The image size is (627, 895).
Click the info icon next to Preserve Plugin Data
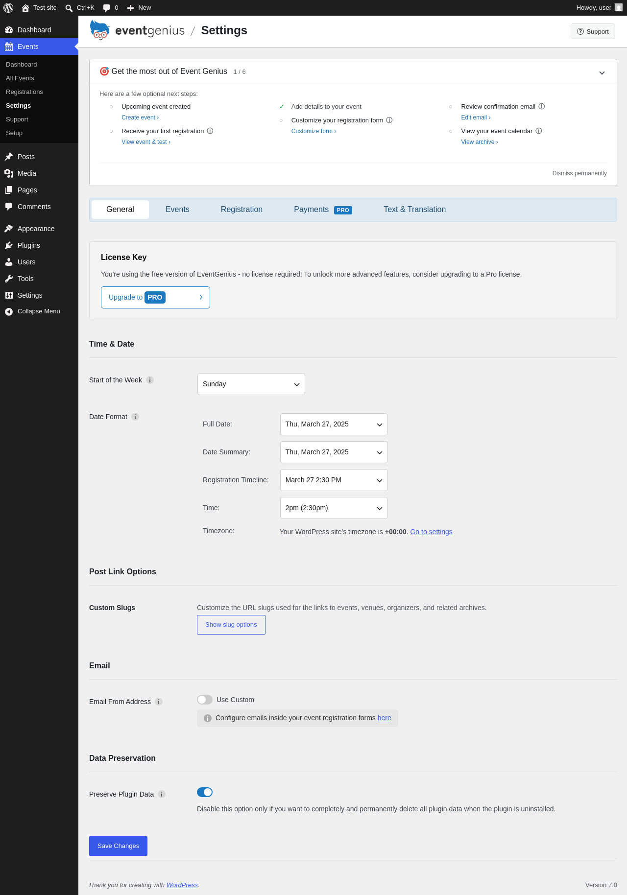(x=162, y=794)
